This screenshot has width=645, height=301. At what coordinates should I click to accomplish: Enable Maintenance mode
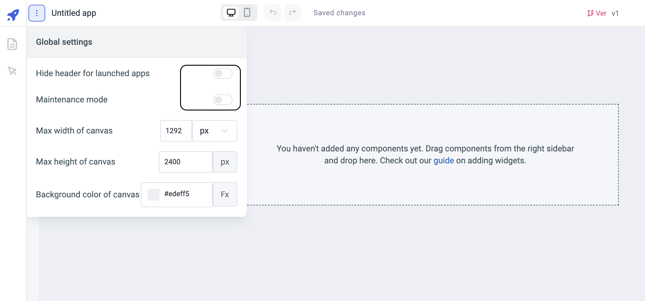(223, 100)
